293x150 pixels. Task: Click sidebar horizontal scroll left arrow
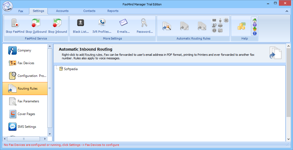coord(5,139)
